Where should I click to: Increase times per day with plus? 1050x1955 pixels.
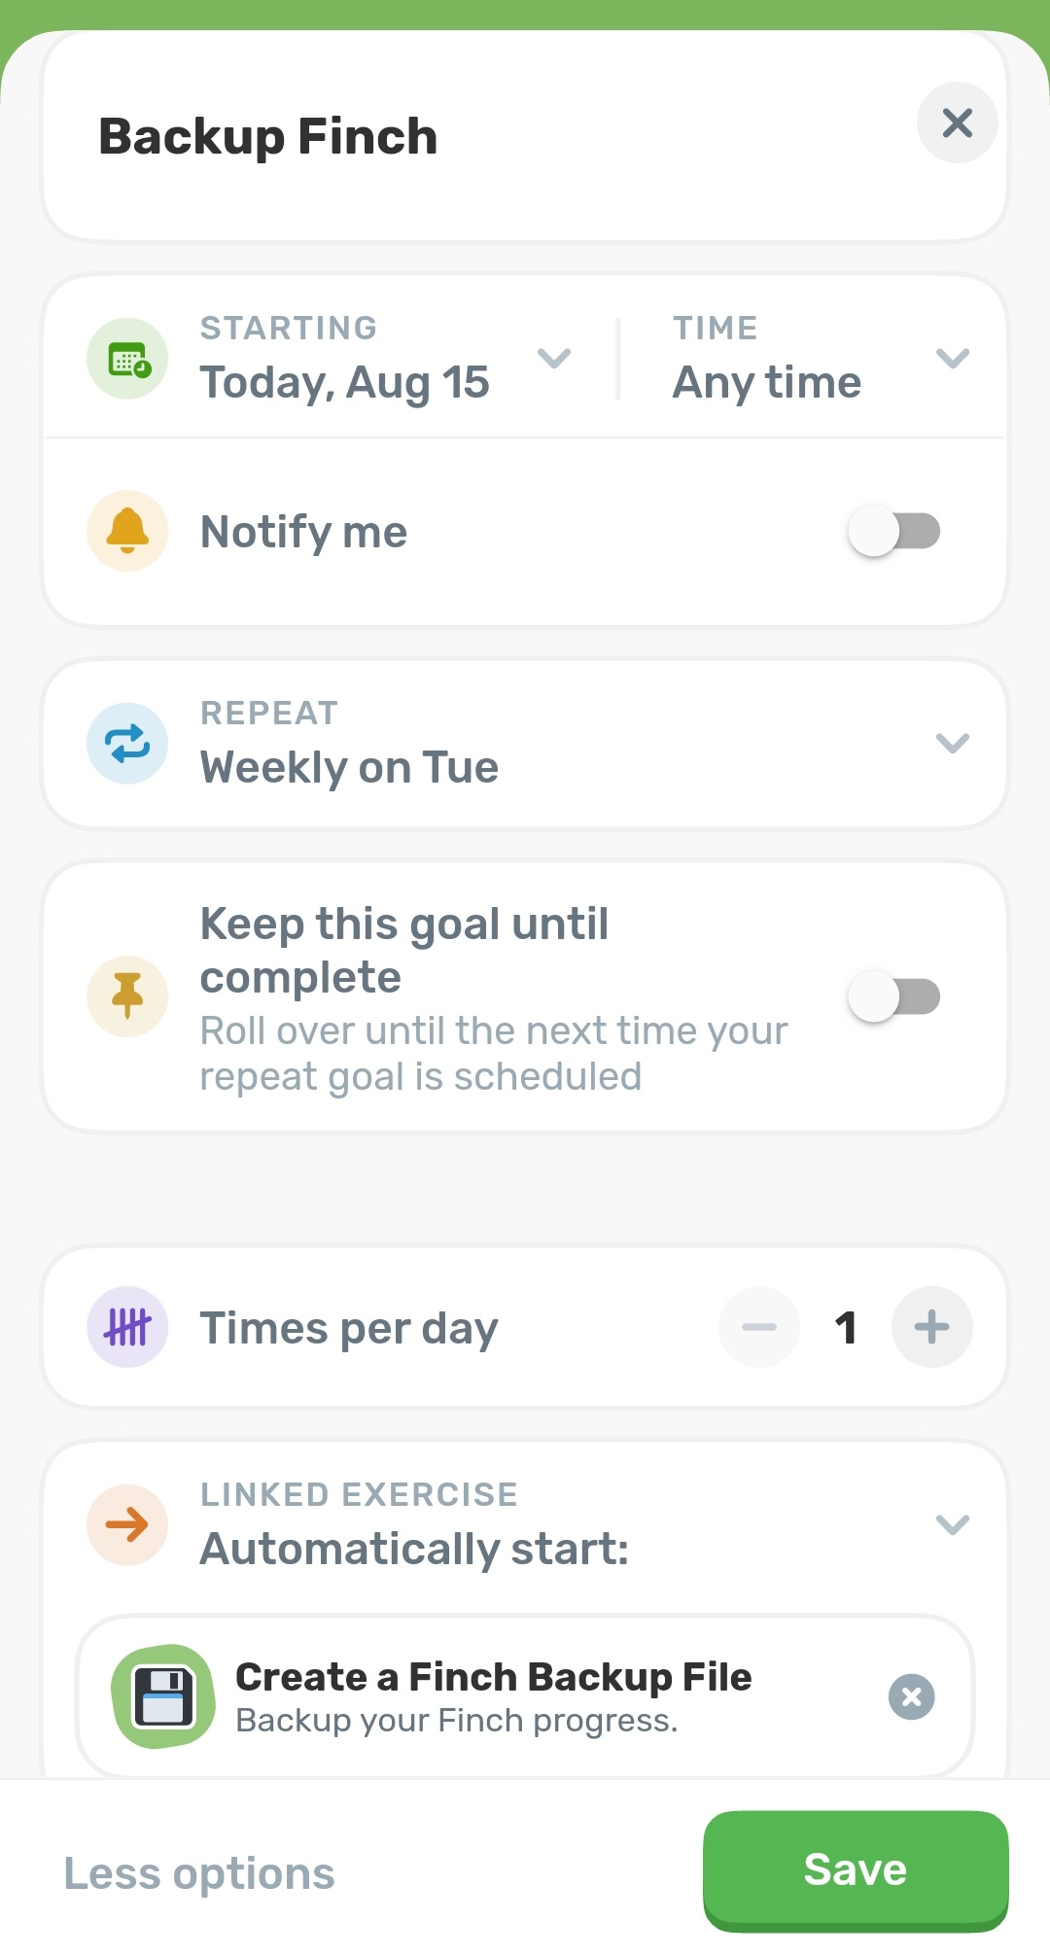coord(931,1327)
